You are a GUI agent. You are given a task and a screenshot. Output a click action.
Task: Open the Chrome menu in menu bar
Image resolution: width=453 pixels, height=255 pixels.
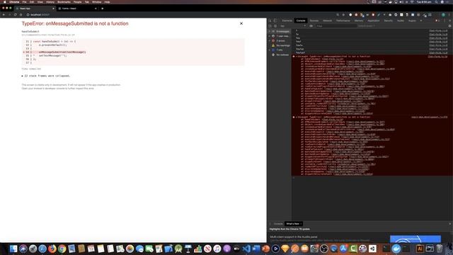click(x=14, y=1)
